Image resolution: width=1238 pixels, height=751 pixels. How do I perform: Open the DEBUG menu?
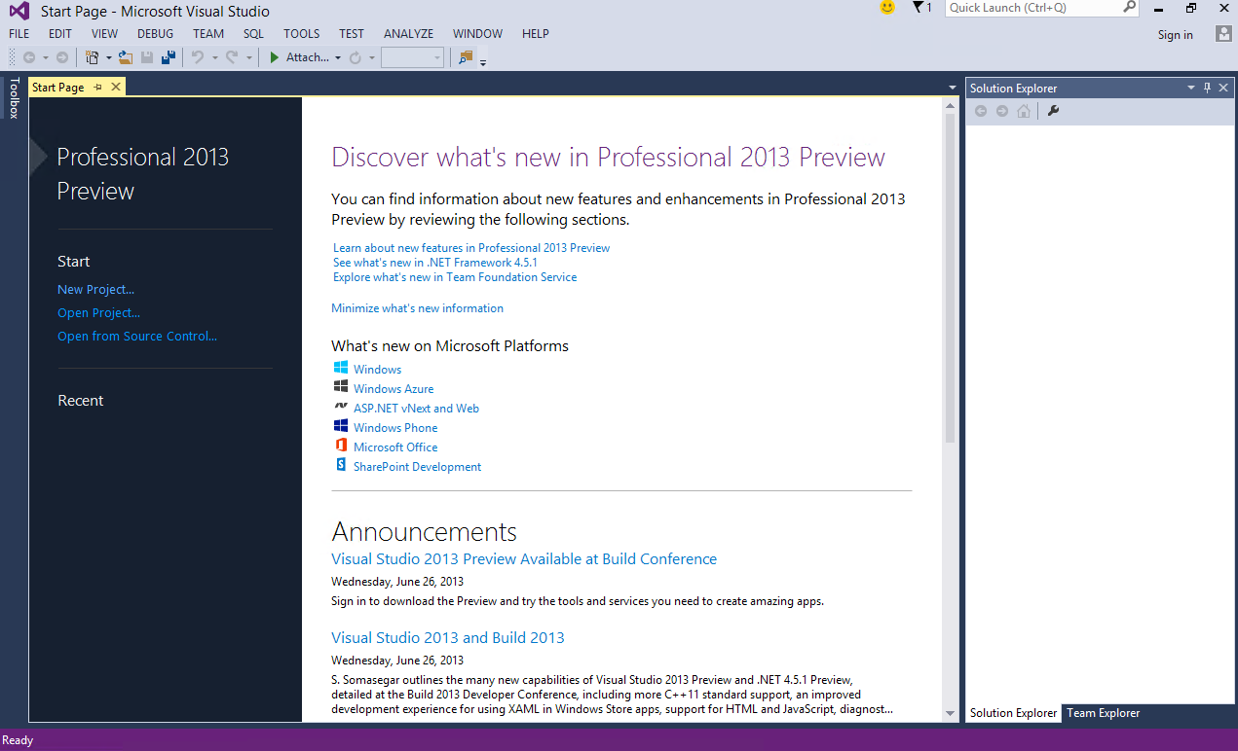(155, 33)
